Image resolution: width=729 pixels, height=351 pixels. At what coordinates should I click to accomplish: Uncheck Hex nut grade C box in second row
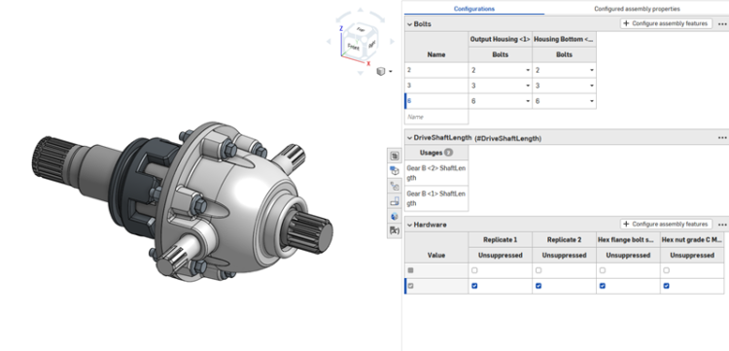pos(666,286)
